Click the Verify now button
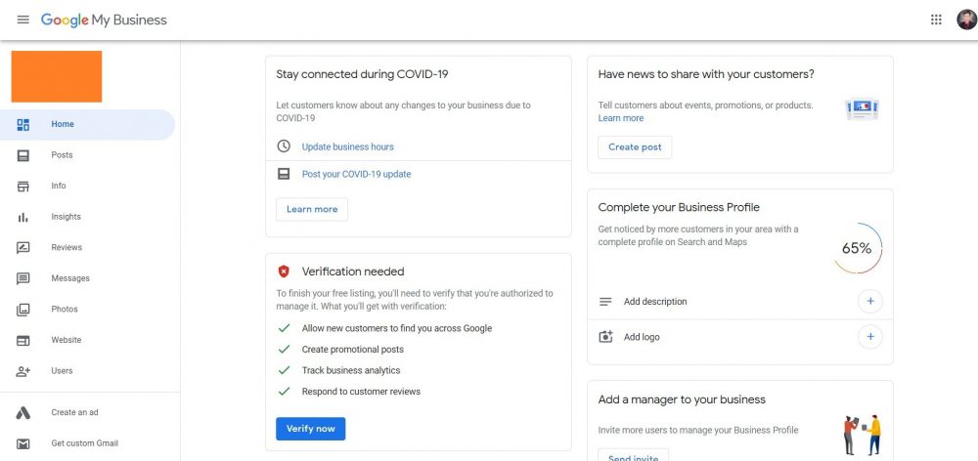 [311, 429]
